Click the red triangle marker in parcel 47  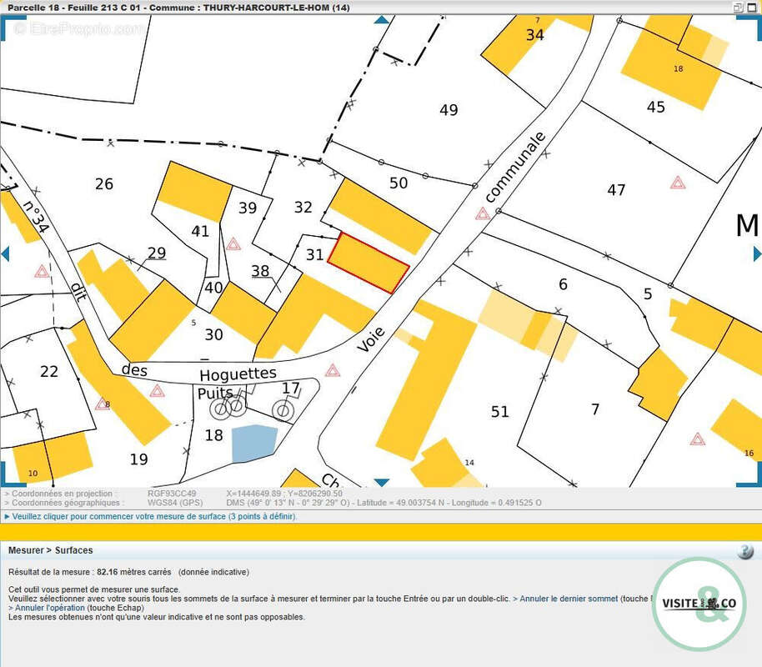click(x=678, y=183)
